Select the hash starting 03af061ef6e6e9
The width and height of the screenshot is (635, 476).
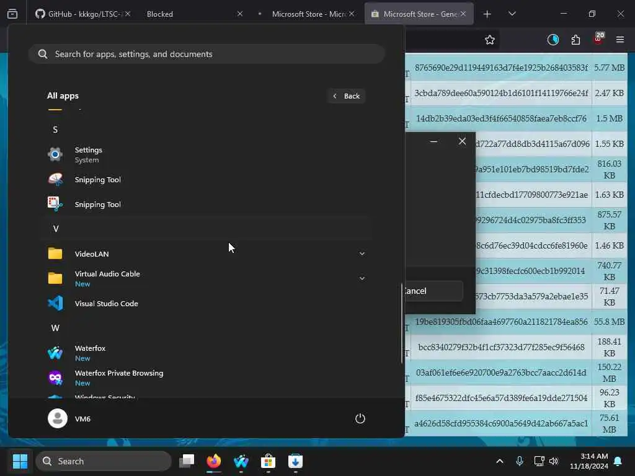point(501,372)
